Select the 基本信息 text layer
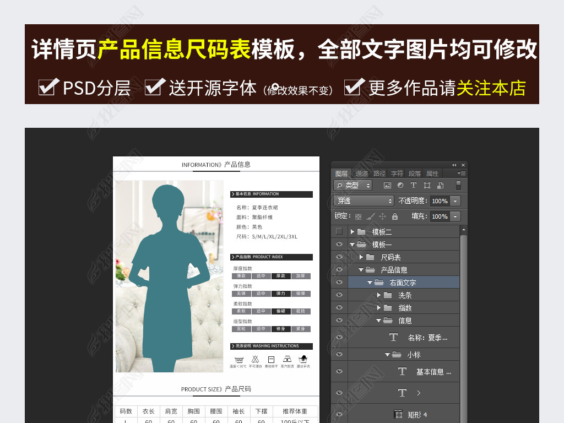The image size is (564, 423). point(433,372)
